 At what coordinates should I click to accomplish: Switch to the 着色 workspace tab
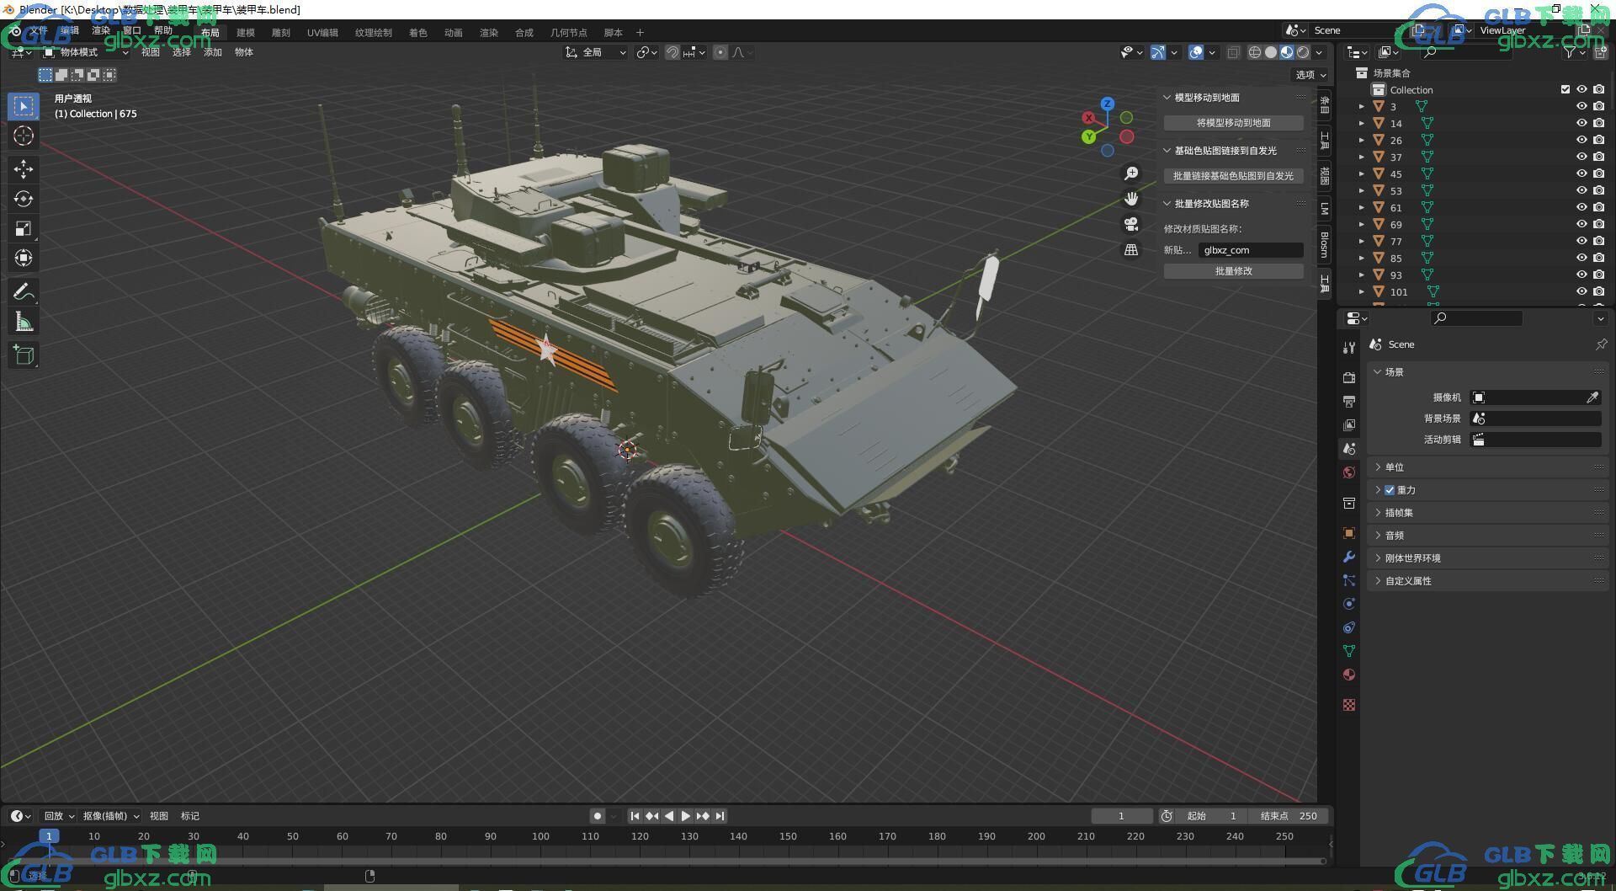click(x=418, y=33)
